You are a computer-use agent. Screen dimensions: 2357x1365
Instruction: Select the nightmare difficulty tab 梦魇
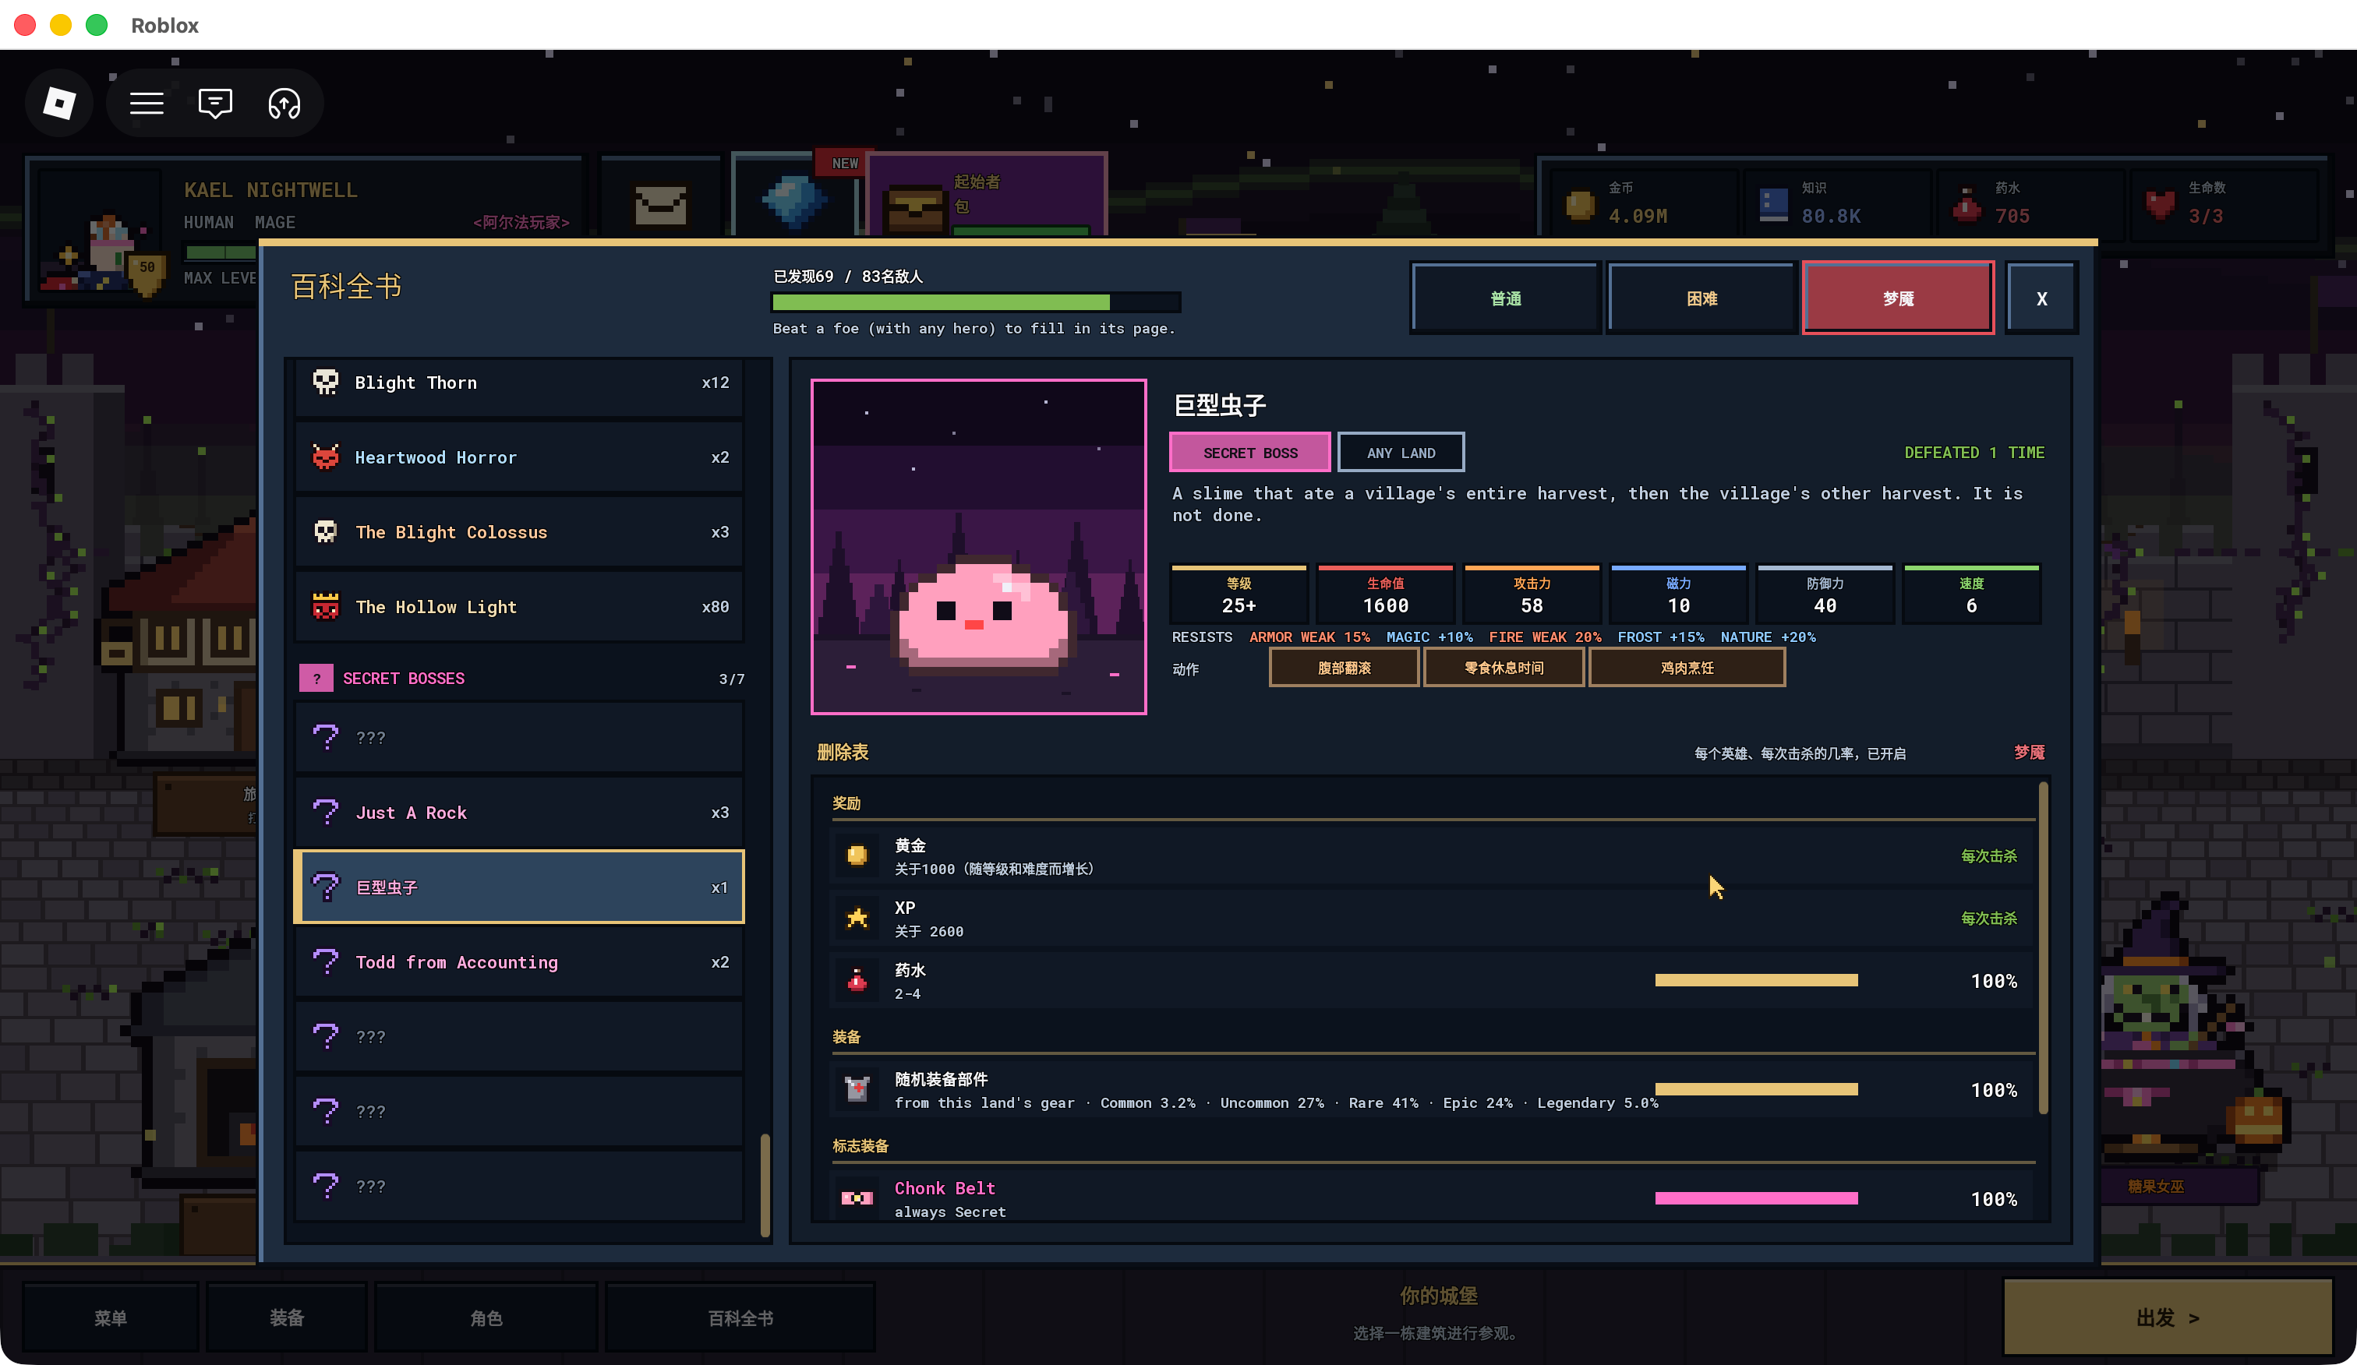(x=1899, y=298)
